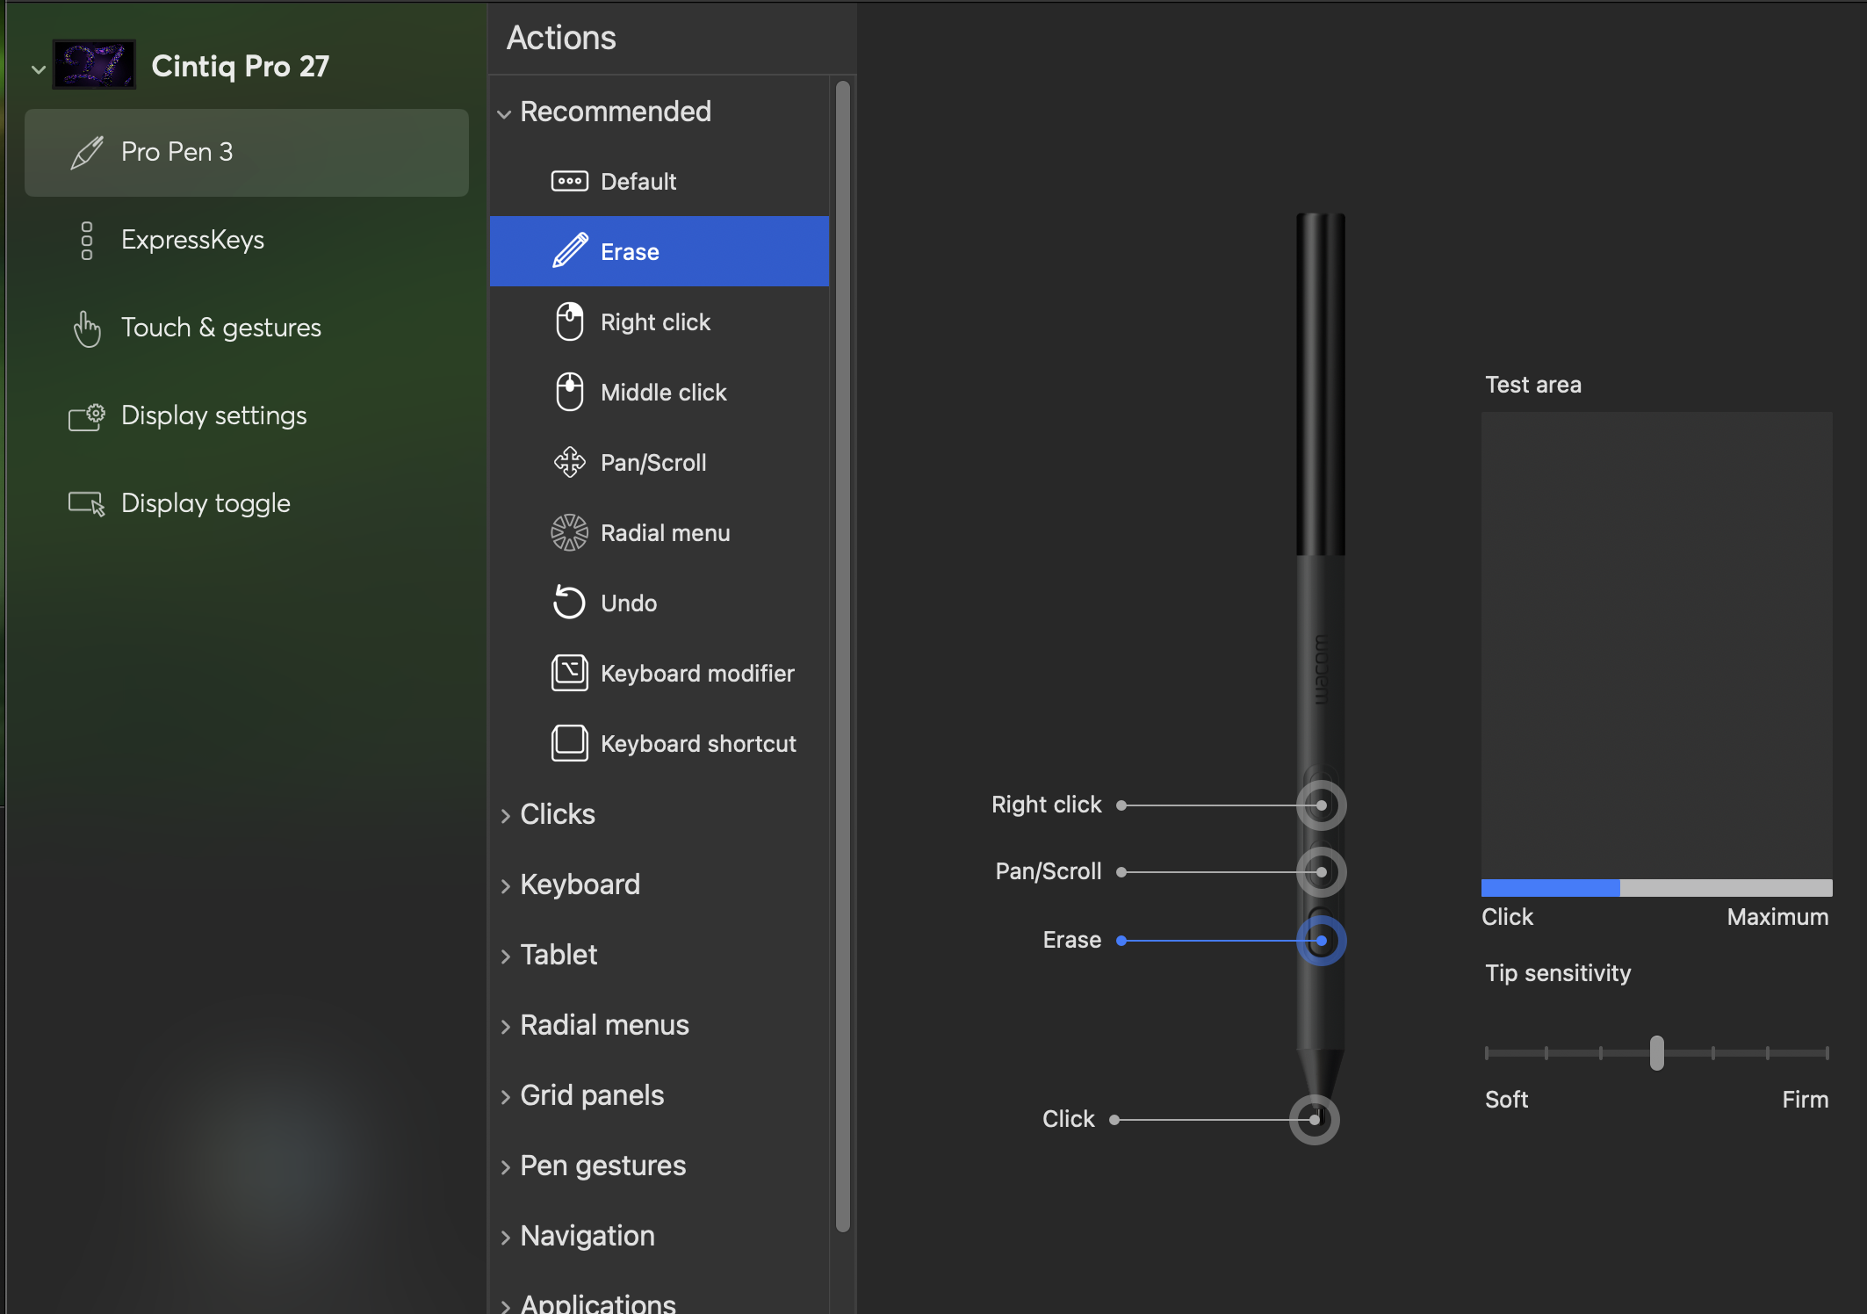Screen dimensions: 1867x1314
Task: Click the Pan/Scroll arrows icon in the Actions list
Action: click(x=570, y=462)
